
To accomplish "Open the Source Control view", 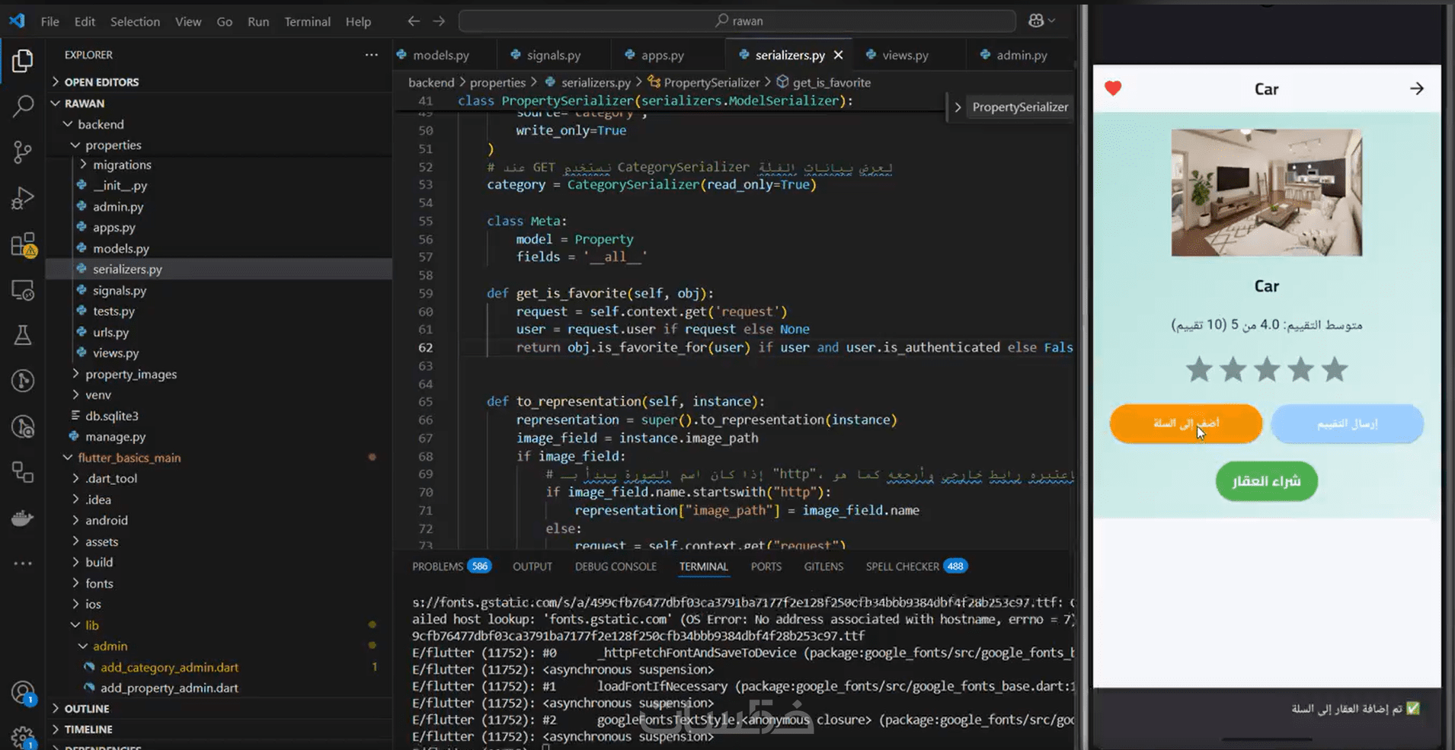I will pos(23,152).
